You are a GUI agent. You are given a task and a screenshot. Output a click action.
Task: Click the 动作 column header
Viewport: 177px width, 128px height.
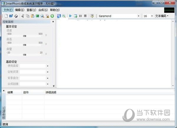tap(33, 92)
